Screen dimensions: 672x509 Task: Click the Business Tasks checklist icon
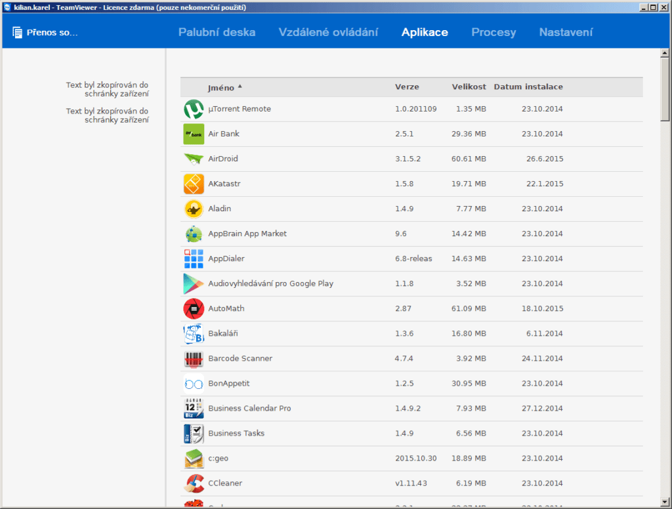click(x=194, y=434)
